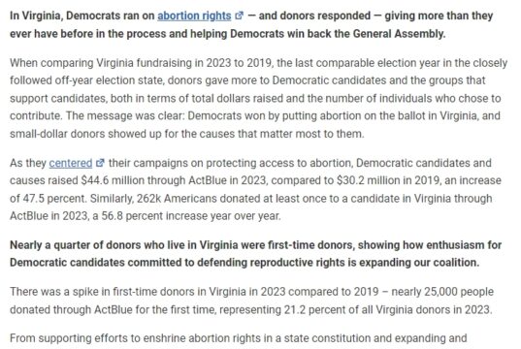Viewport: 521px width, 349px height.
Task: Click external-link icon next to "centered"
Action: tap(100, 163)
